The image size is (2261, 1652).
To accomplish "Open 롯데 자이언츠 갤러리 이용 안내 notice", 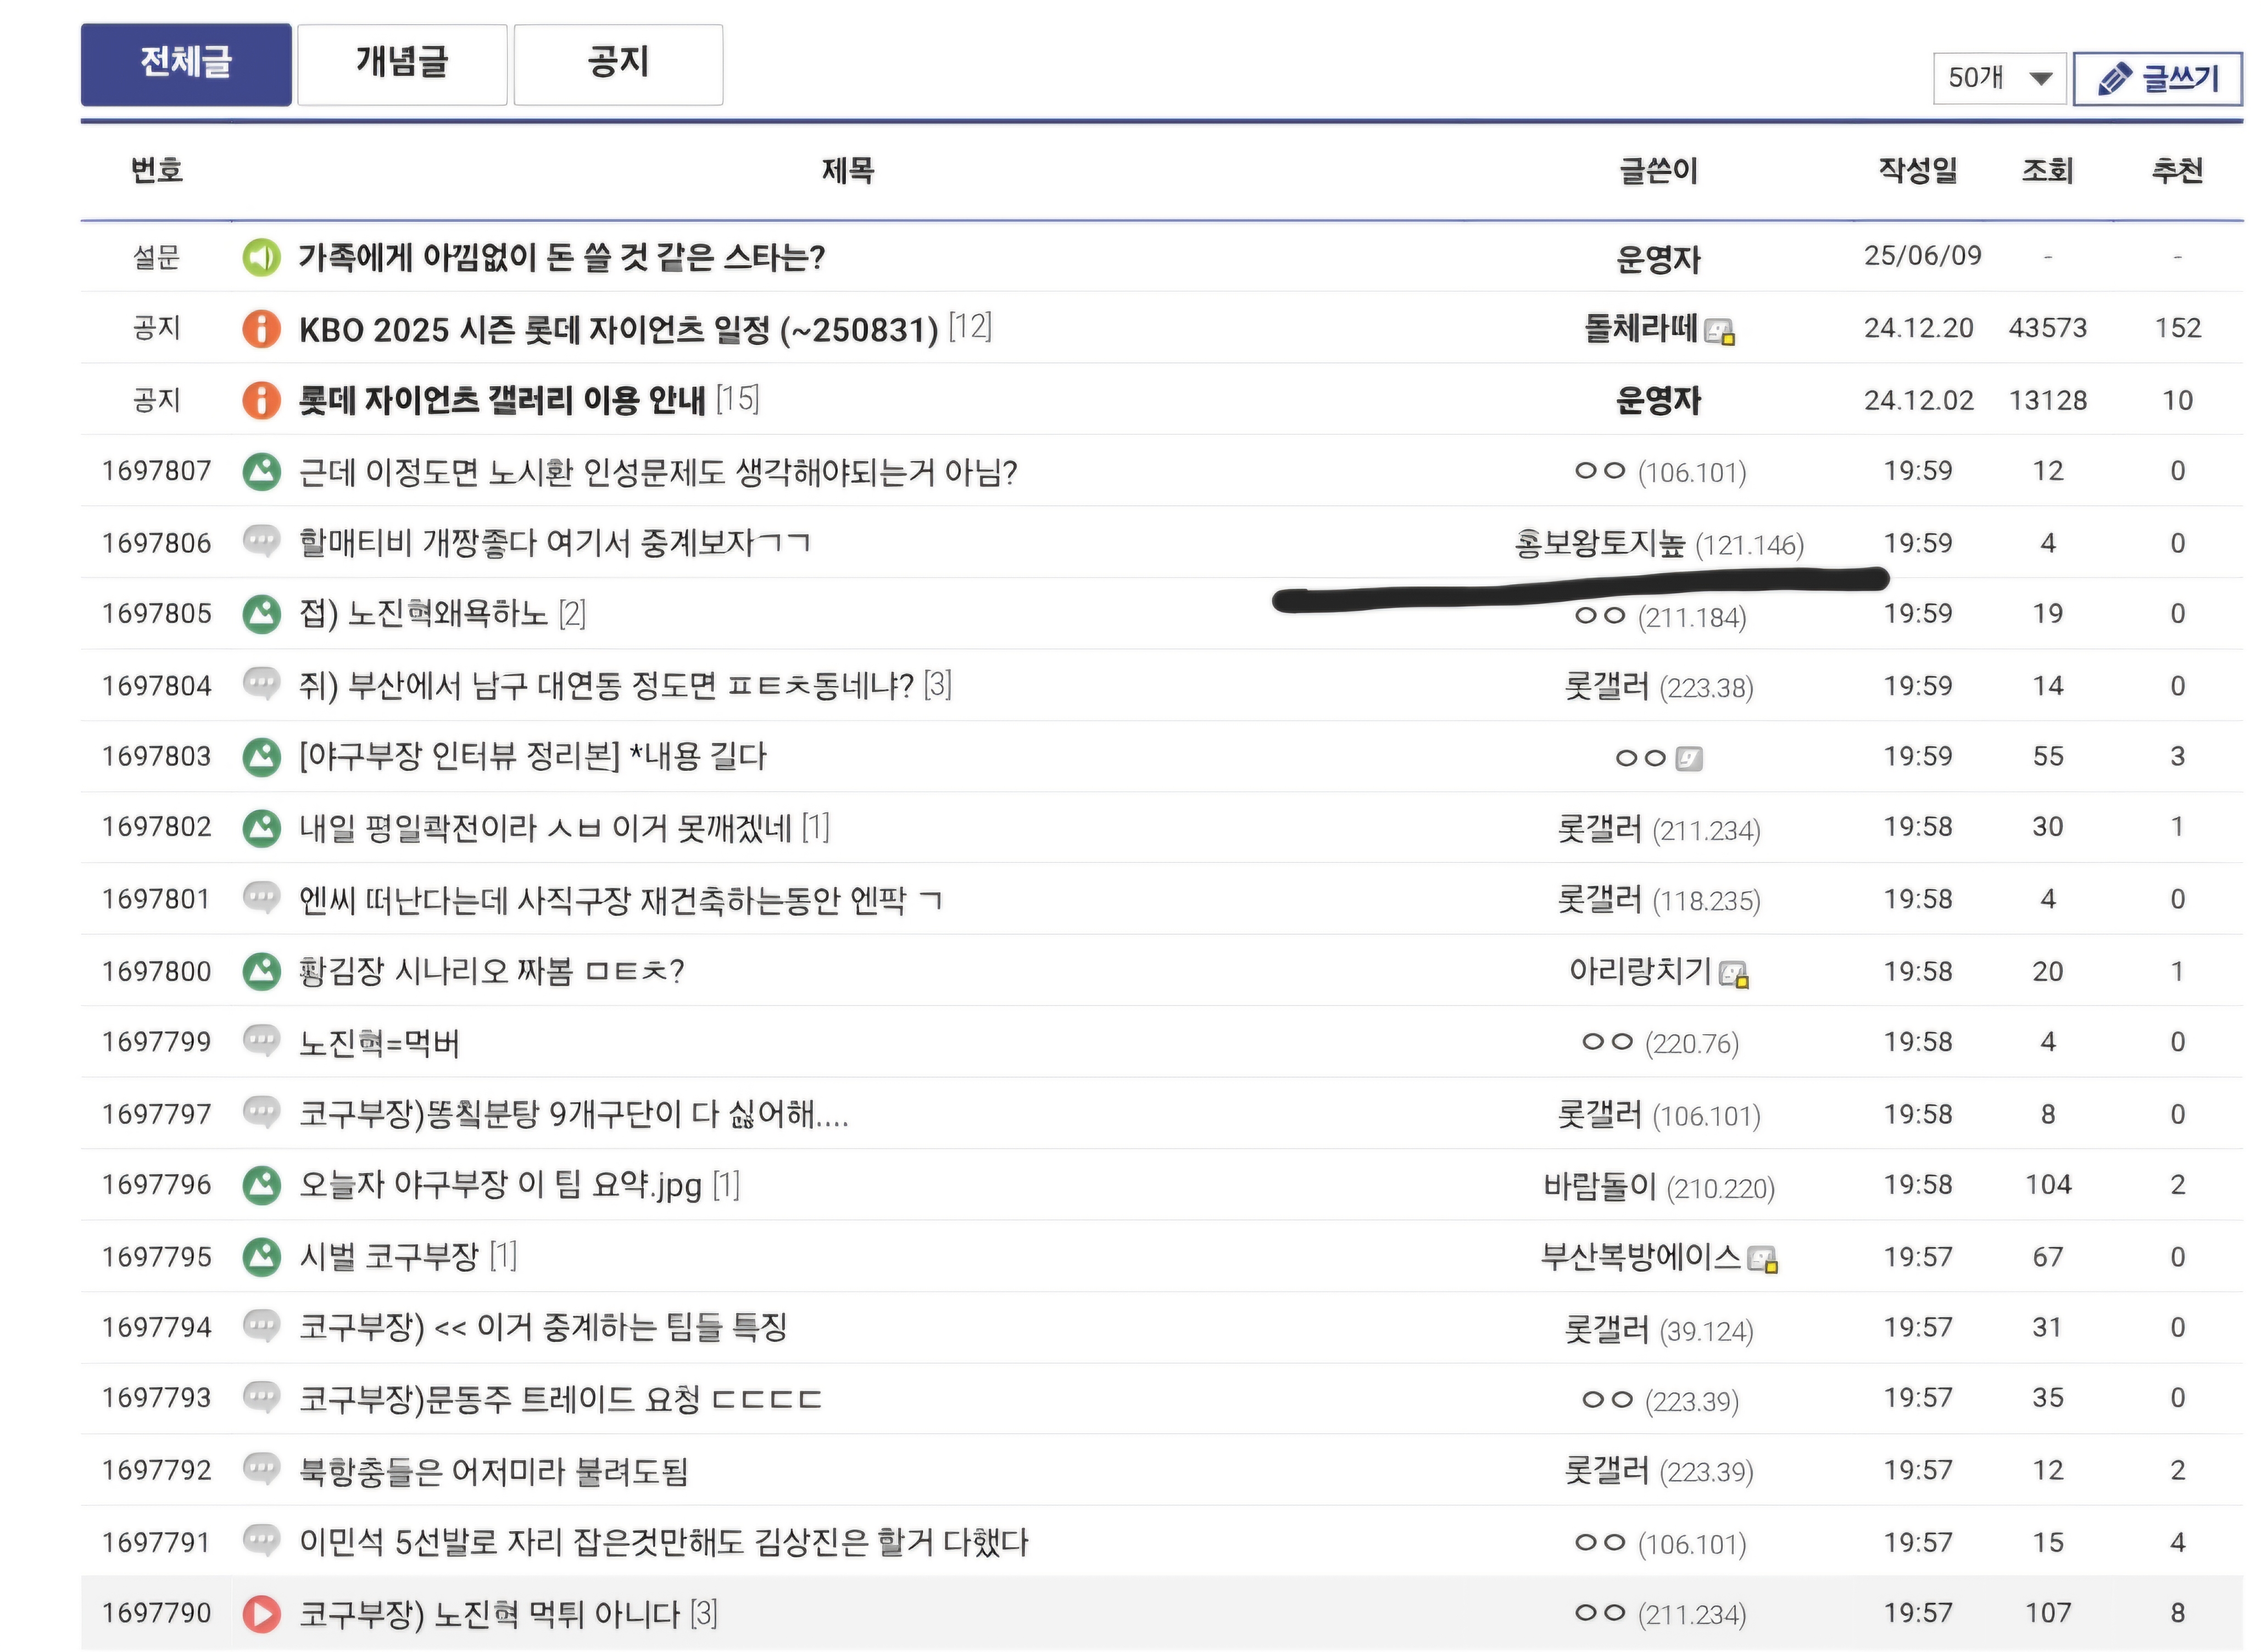I will (x=502, y=400).
